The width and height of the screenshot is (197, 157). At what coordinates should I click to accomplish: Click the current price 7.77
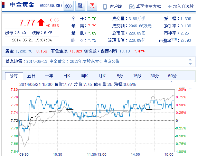[x=27, y=23]
